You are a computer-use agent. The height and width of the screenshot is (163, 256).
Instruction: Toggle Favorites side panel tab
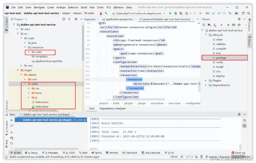pyautogui.click(x=7, y=128)
